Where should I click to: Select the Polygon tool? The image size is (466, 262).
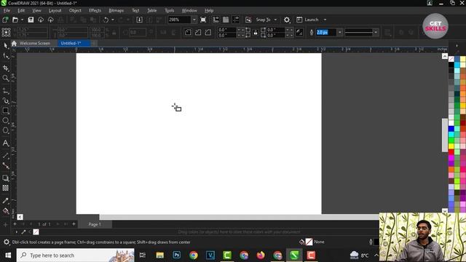coord(6,130)
